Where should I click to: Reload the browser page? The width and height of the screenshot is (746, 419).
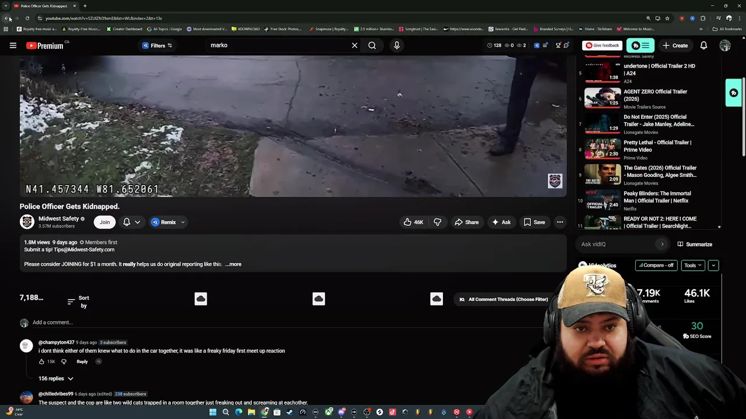[x=27, y=18]
